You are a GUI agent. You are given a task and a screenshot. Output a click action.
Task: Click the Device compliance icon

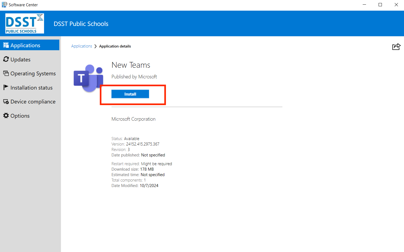click(6, 102)
